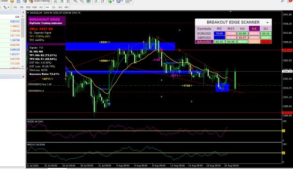Select the 0.80352 ask price row
The width and height of the screenshot is (293, 169).
[10, 22]
